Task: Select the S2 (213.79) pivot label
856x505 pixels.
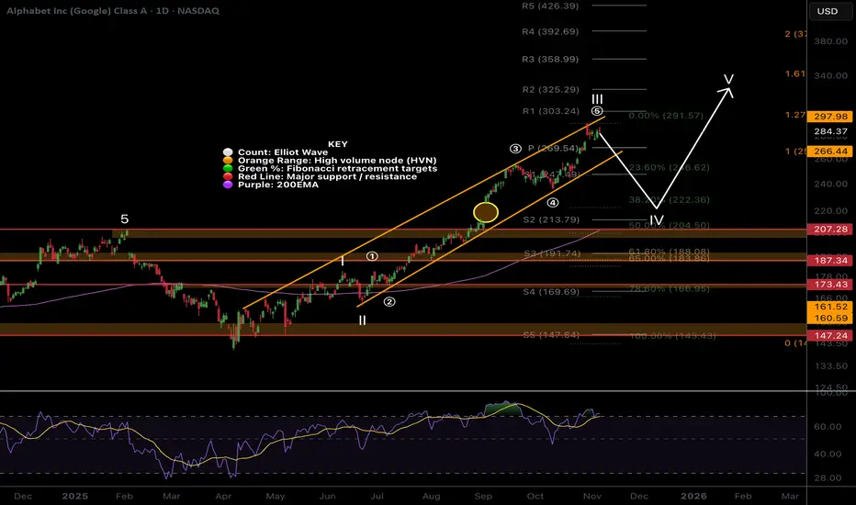Action: click(x=551, y=220)
